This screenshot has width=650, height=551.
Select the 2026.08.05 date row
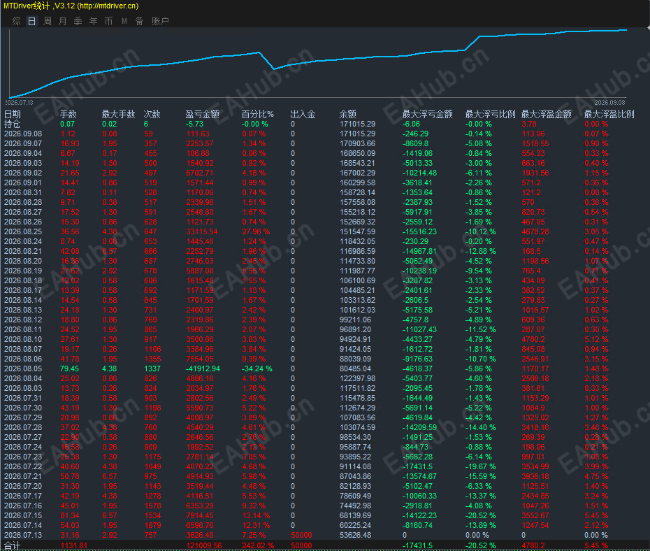(23, 368)
